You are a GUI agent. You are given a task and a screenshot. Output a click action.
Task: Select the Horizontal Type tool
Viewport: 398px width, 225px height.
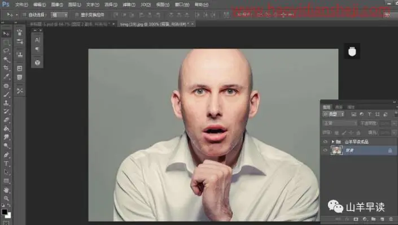click(x=6, y=164)
